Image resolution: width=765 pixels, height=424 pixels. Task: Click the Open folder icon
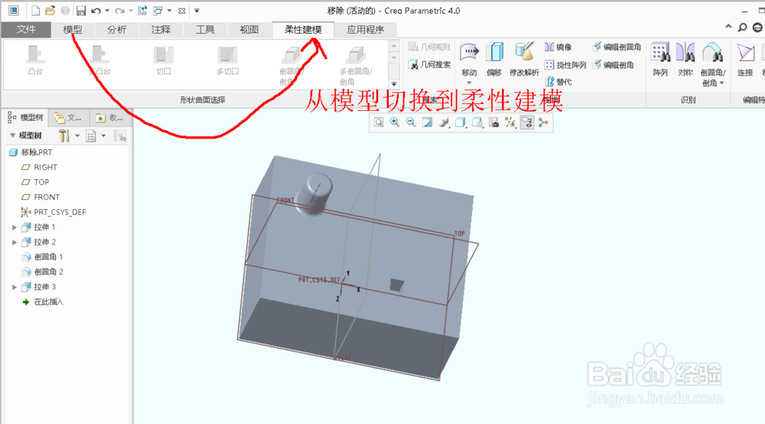tap(50, 10)
